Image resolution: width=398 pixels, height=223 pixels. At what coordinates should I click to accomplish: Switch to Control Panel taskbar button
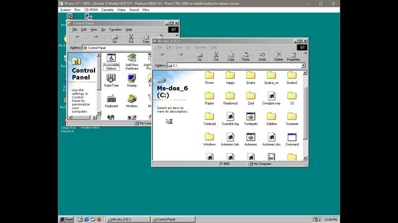click(x=173, y=219)
